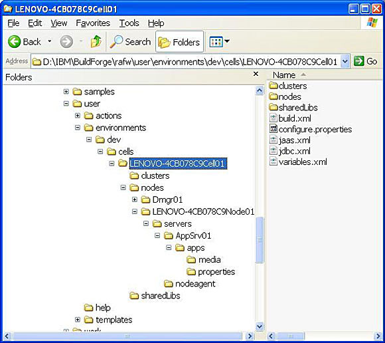Collapse the dev folder
Screen dimensions: 385x343
89,140
